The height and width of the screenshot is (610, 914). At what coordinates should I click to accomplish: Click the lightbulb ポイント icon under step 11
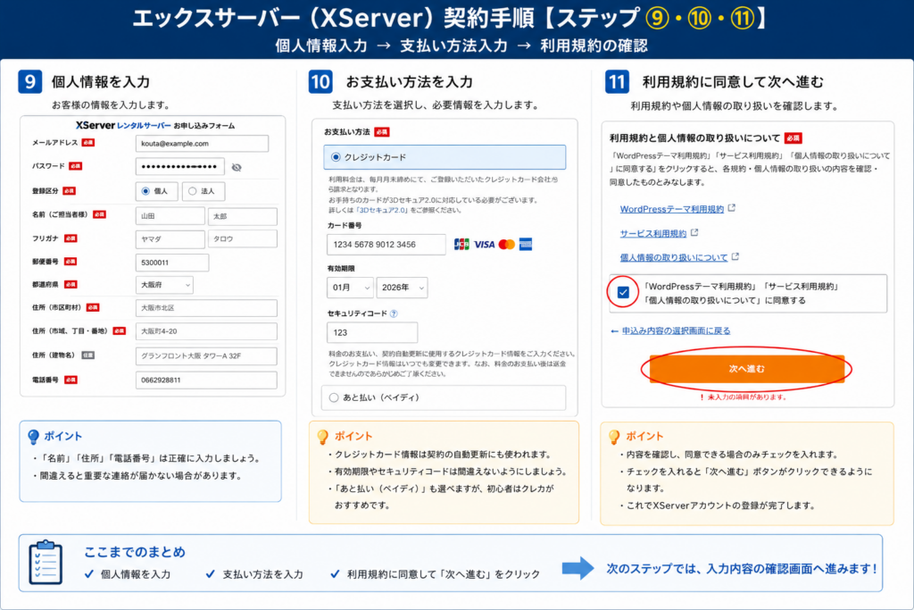point(614,437)
